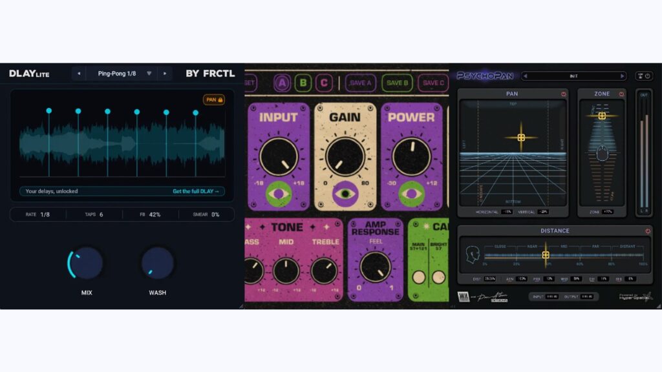Click the head profile icon in DISTANCE
Image resolution: width=662 pixels, height=372 pixels.
(473, 254)
